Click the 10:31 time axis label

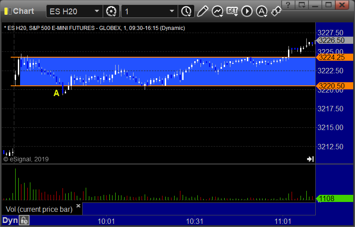click(x=195, y=221)
